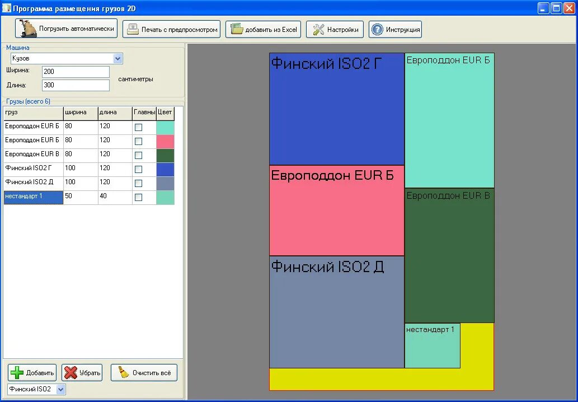Expand the Финский ISO2 cargo-type dropdown arrow
Viewport: 578px width, 402px height.
[61, 389]
